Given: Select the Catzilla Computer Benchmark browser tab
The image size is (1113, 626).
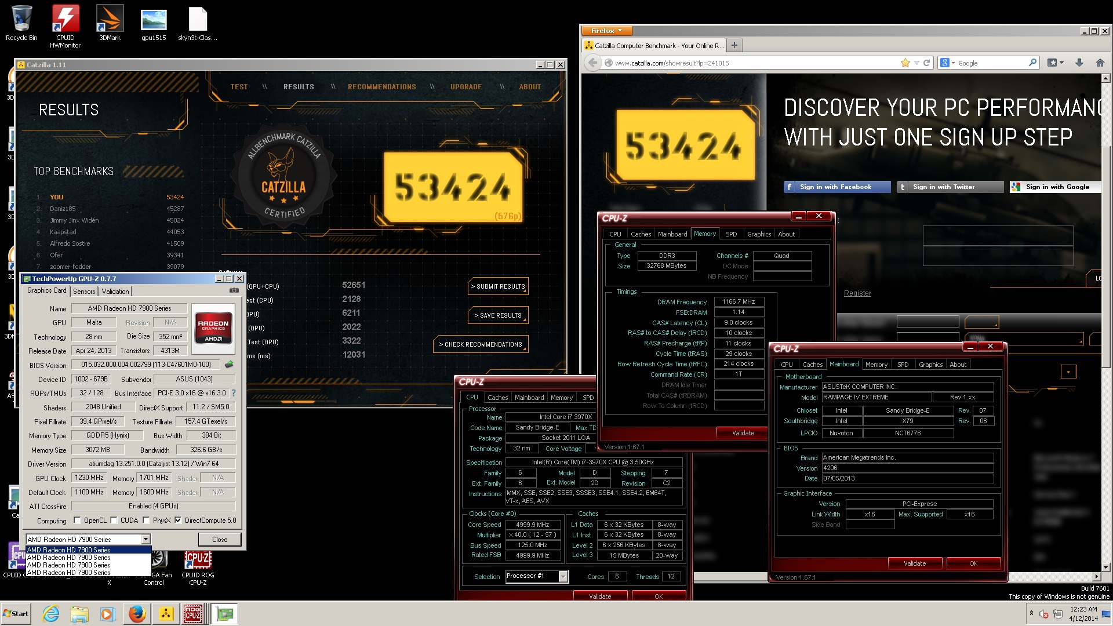Looking at the screenshot, I should [x=653, y=45].
